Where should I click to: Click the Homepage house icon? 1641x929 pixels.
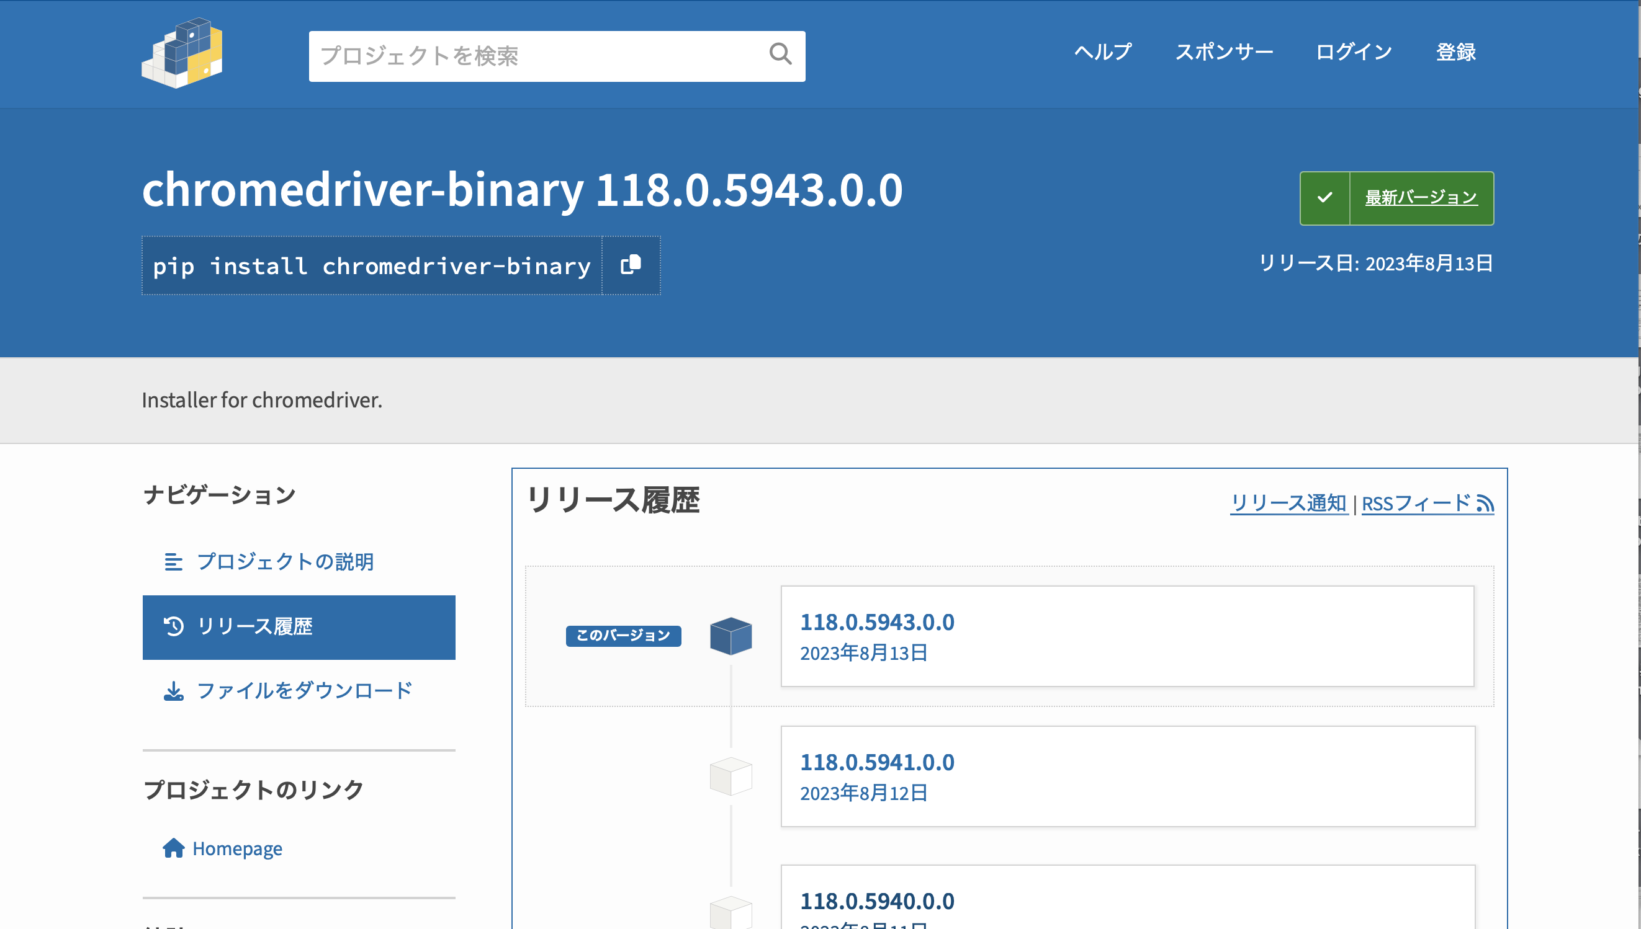(x=173, y=847)
